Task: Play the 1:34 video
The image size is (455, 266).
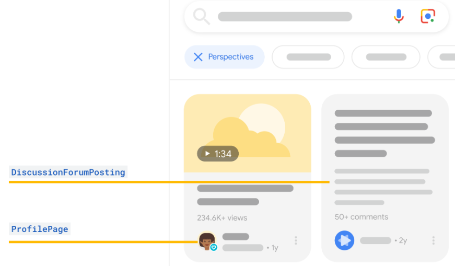Action: 218,154
